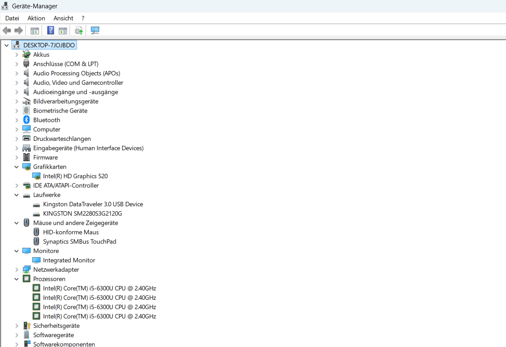Click the Firmware chip icon

click(x=27, y=157)
